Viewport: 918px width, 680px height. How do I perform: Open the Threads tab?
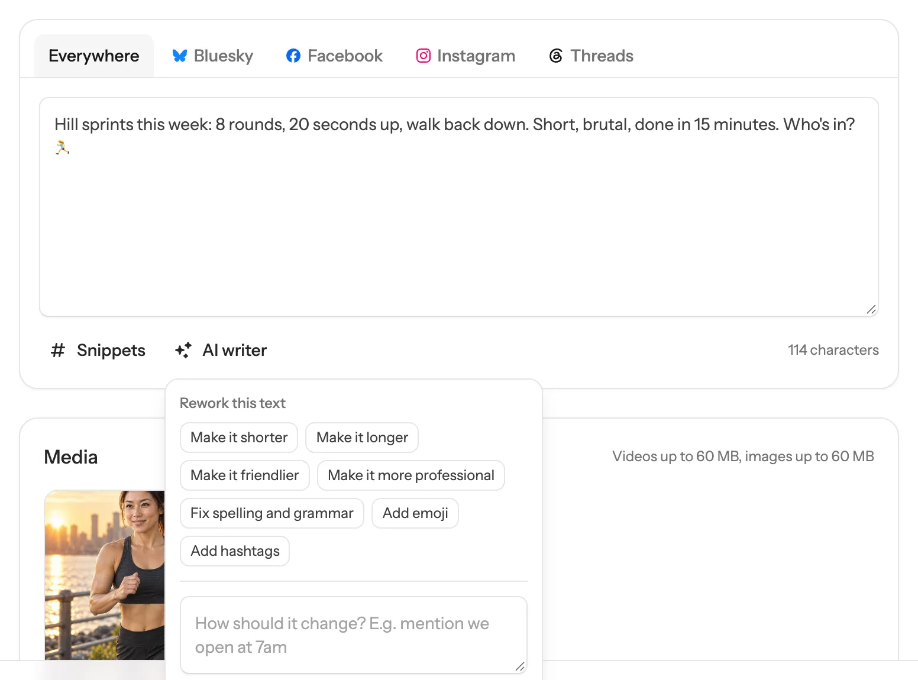tap(591, 56)
